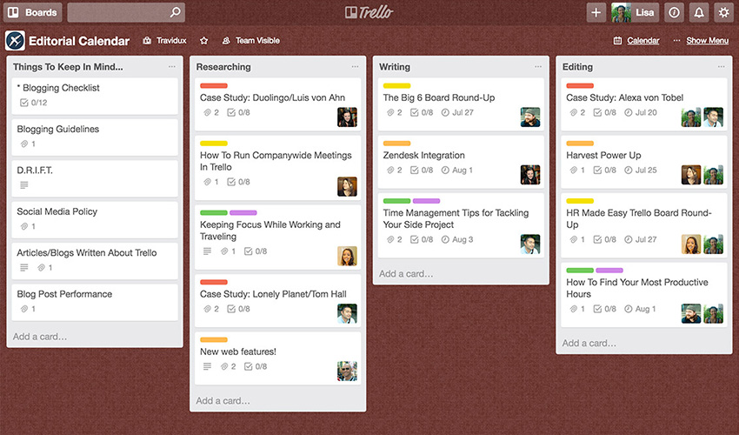Open the settings gear icon

coord(724,12)
